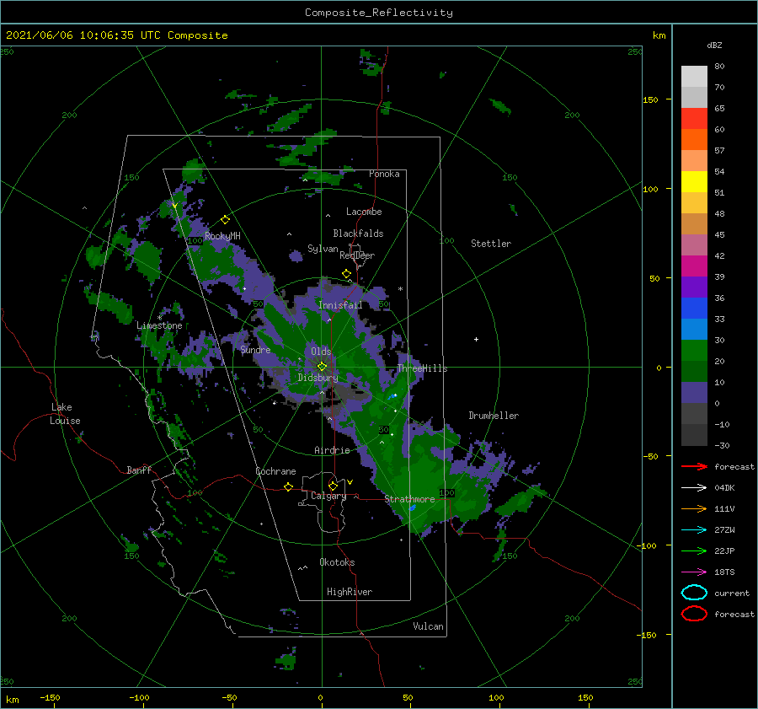Click the Okotoks city label

[x=337, y=561]
